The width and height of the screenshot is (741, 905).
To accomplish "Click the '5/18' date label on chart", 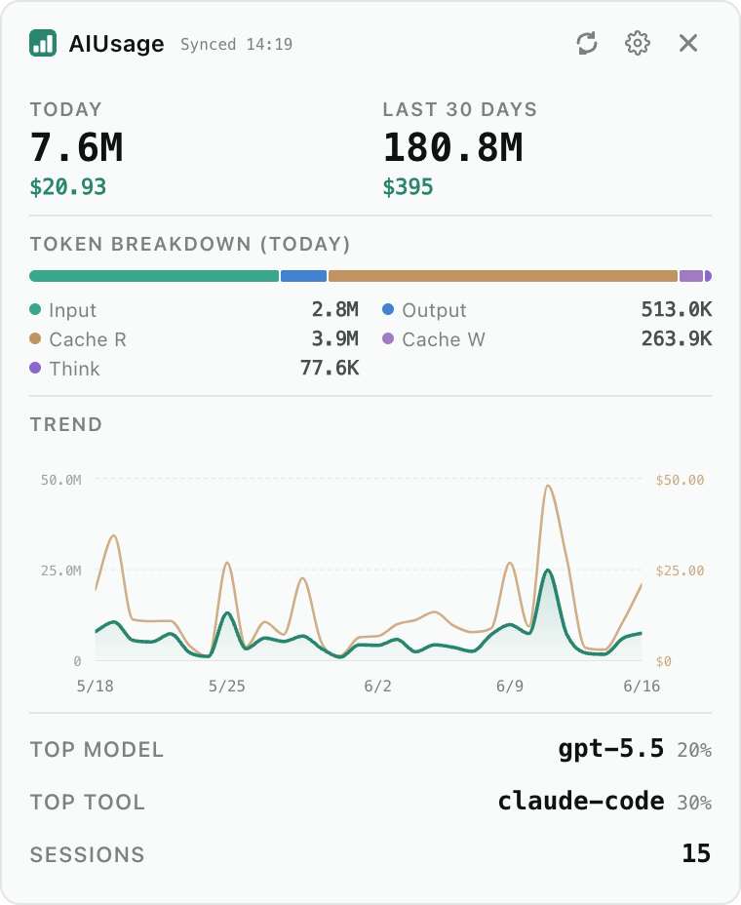I will coord(96,687).
